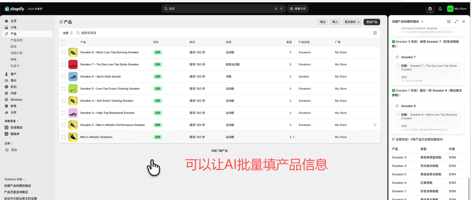This screenshot has height=200, width=471.
Task: Click the 分析 analytics icon in sidebar
Action: [6, 112]
